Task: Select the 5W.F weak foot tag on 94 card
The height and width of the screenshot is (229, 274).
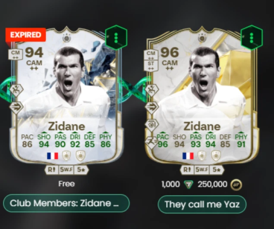Action: click(66, 169)
